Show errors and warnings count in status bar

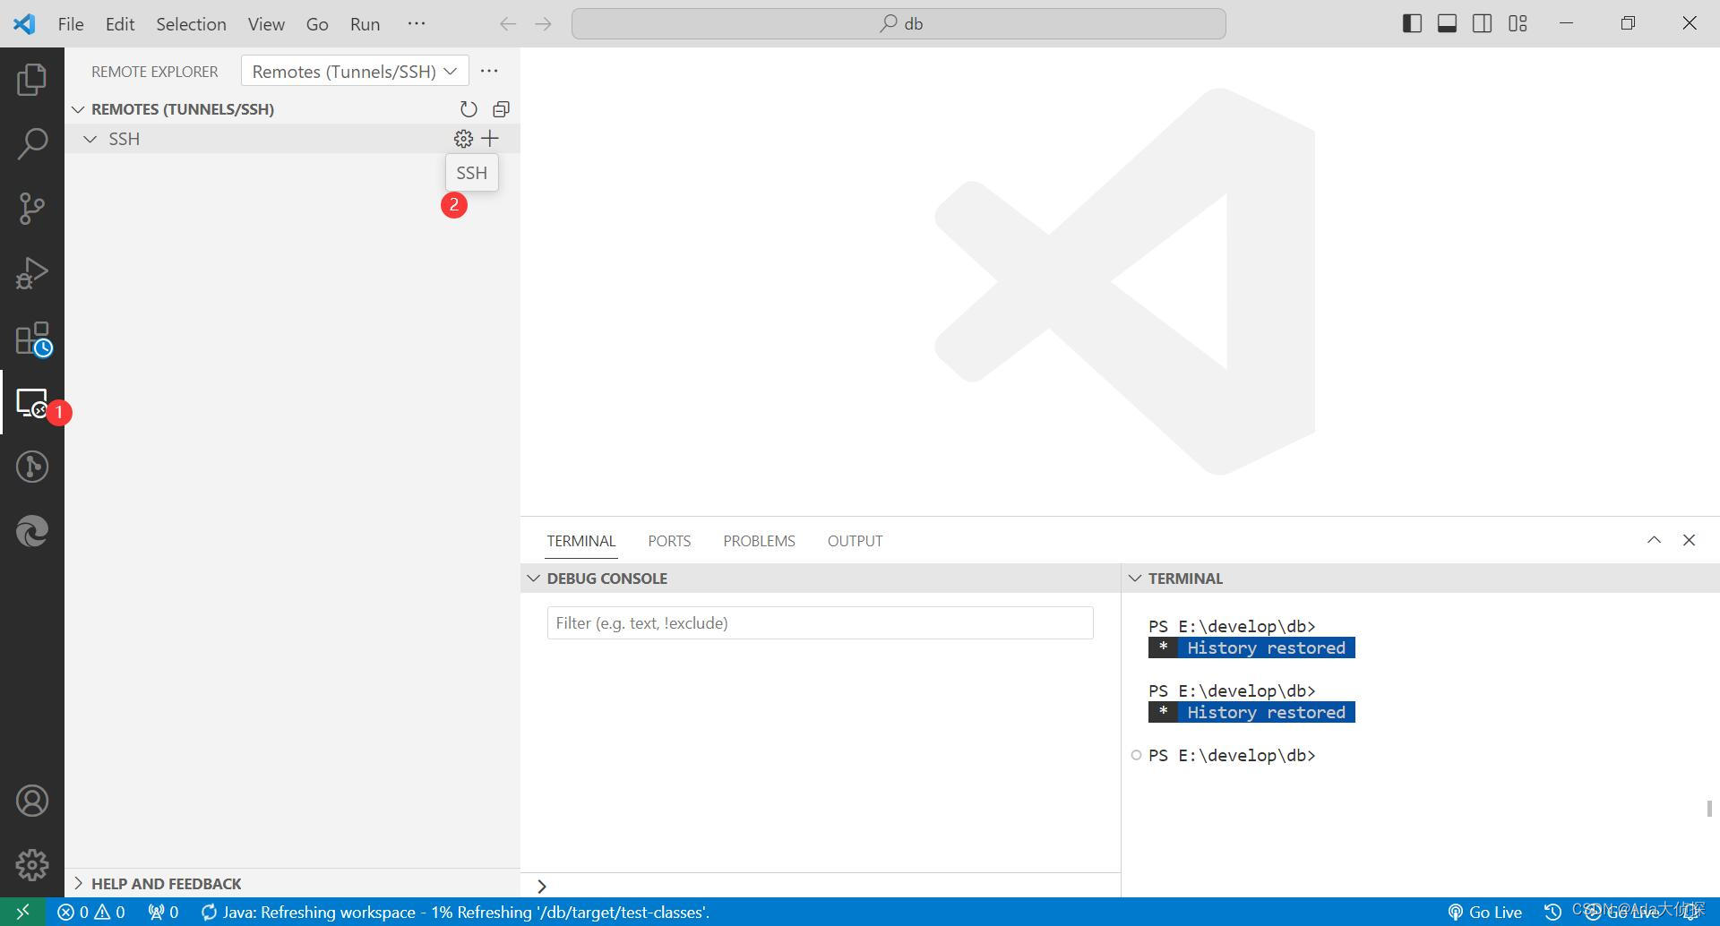tap(91, 912)
